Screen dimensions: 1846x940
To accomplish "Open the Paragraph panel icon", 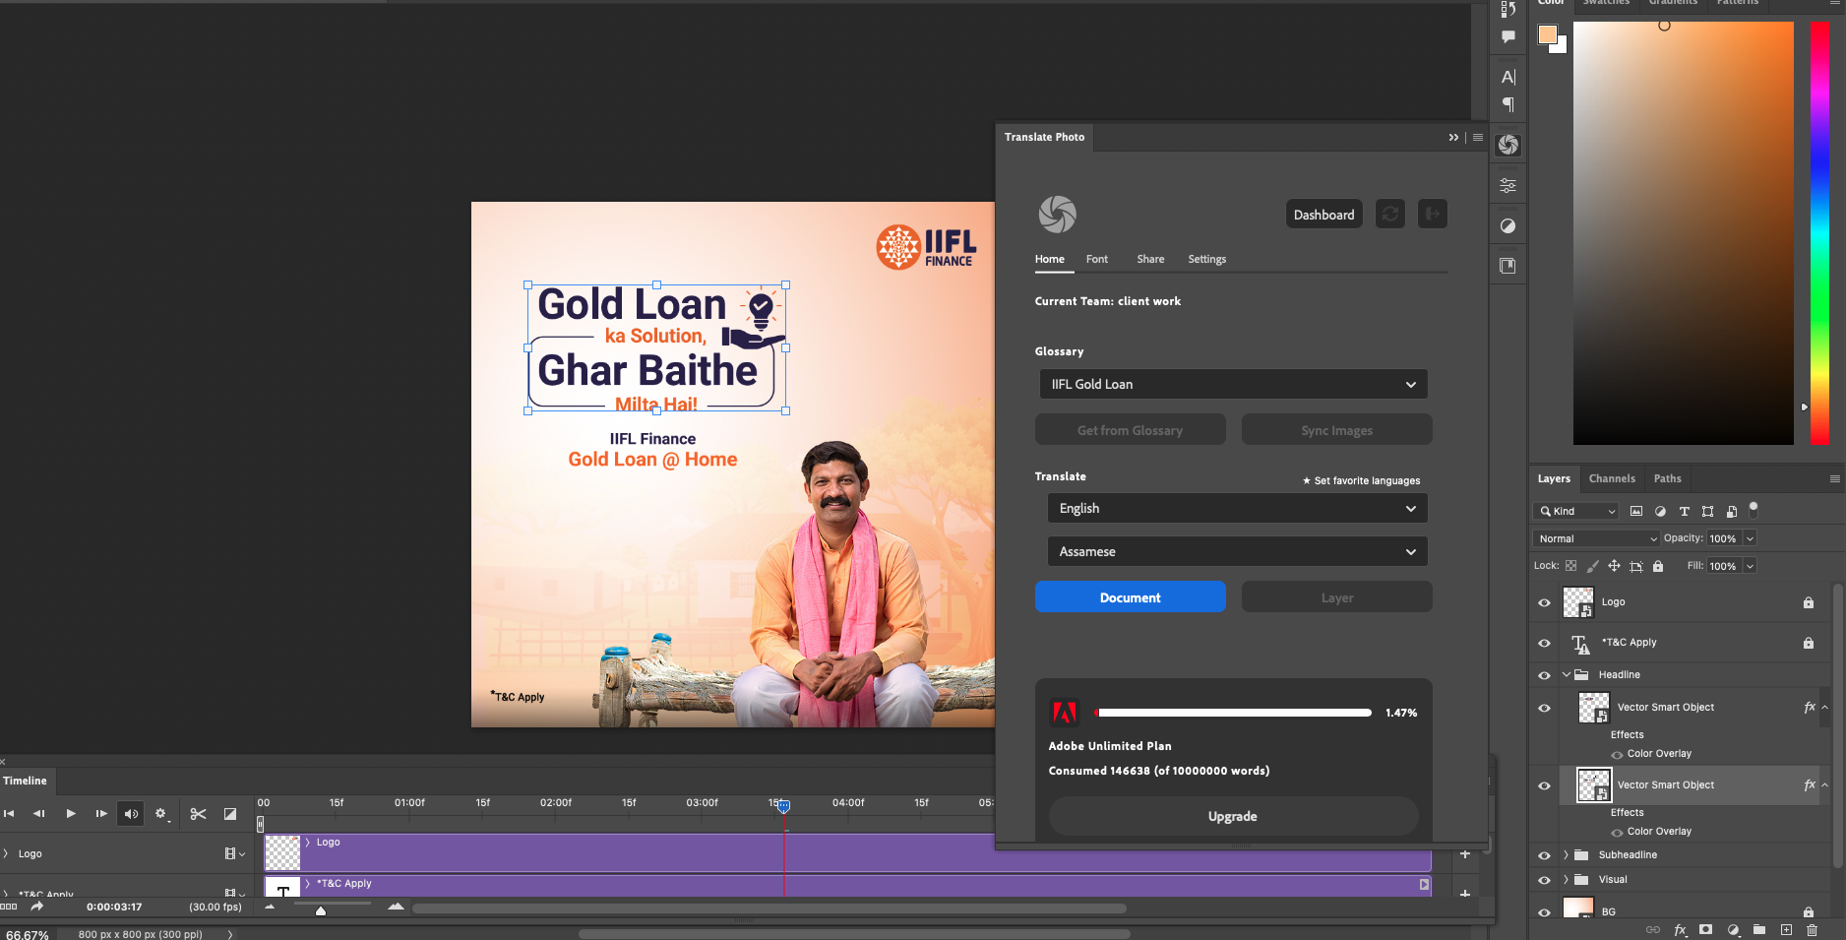I will (1508, 104).
